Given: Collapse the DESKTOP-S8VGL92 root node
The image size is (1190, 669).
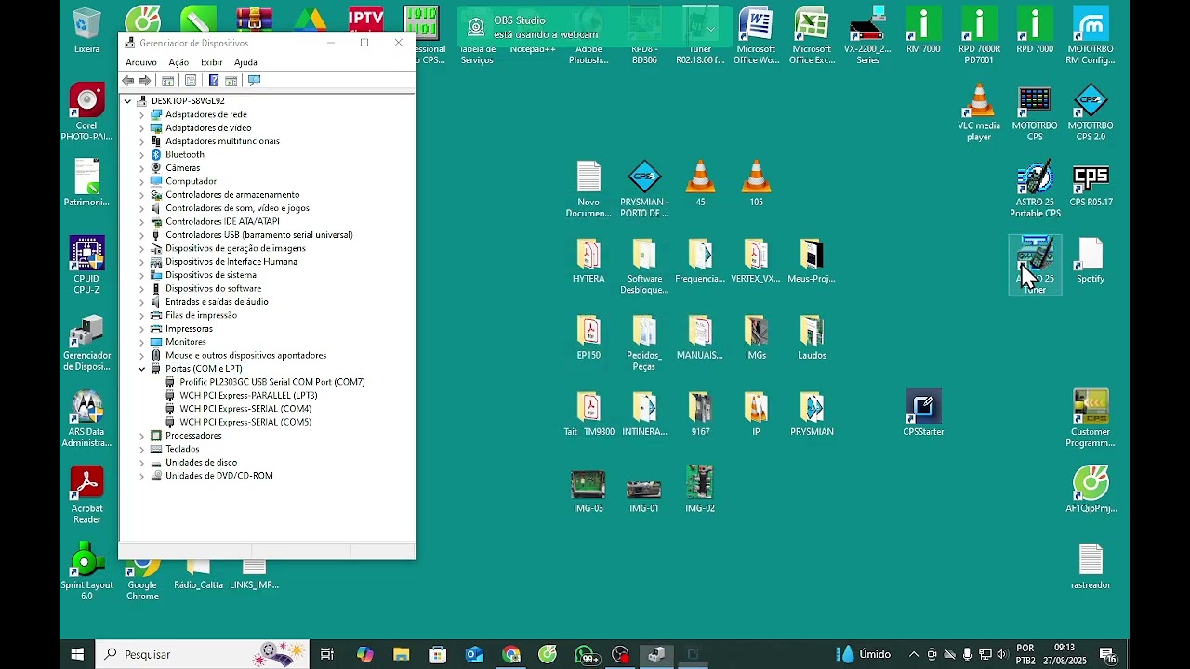Looking at the screenshot, I should coord(128,101).
